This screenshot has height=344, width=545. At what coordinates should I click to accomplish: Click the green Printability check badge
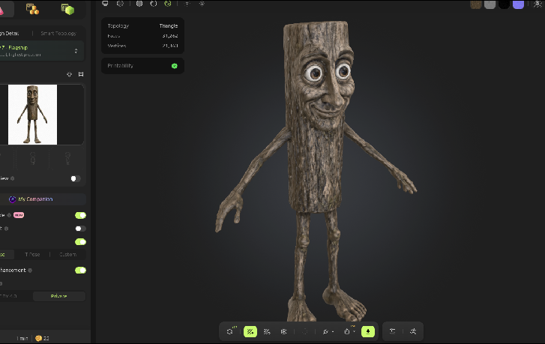[175, 66]
